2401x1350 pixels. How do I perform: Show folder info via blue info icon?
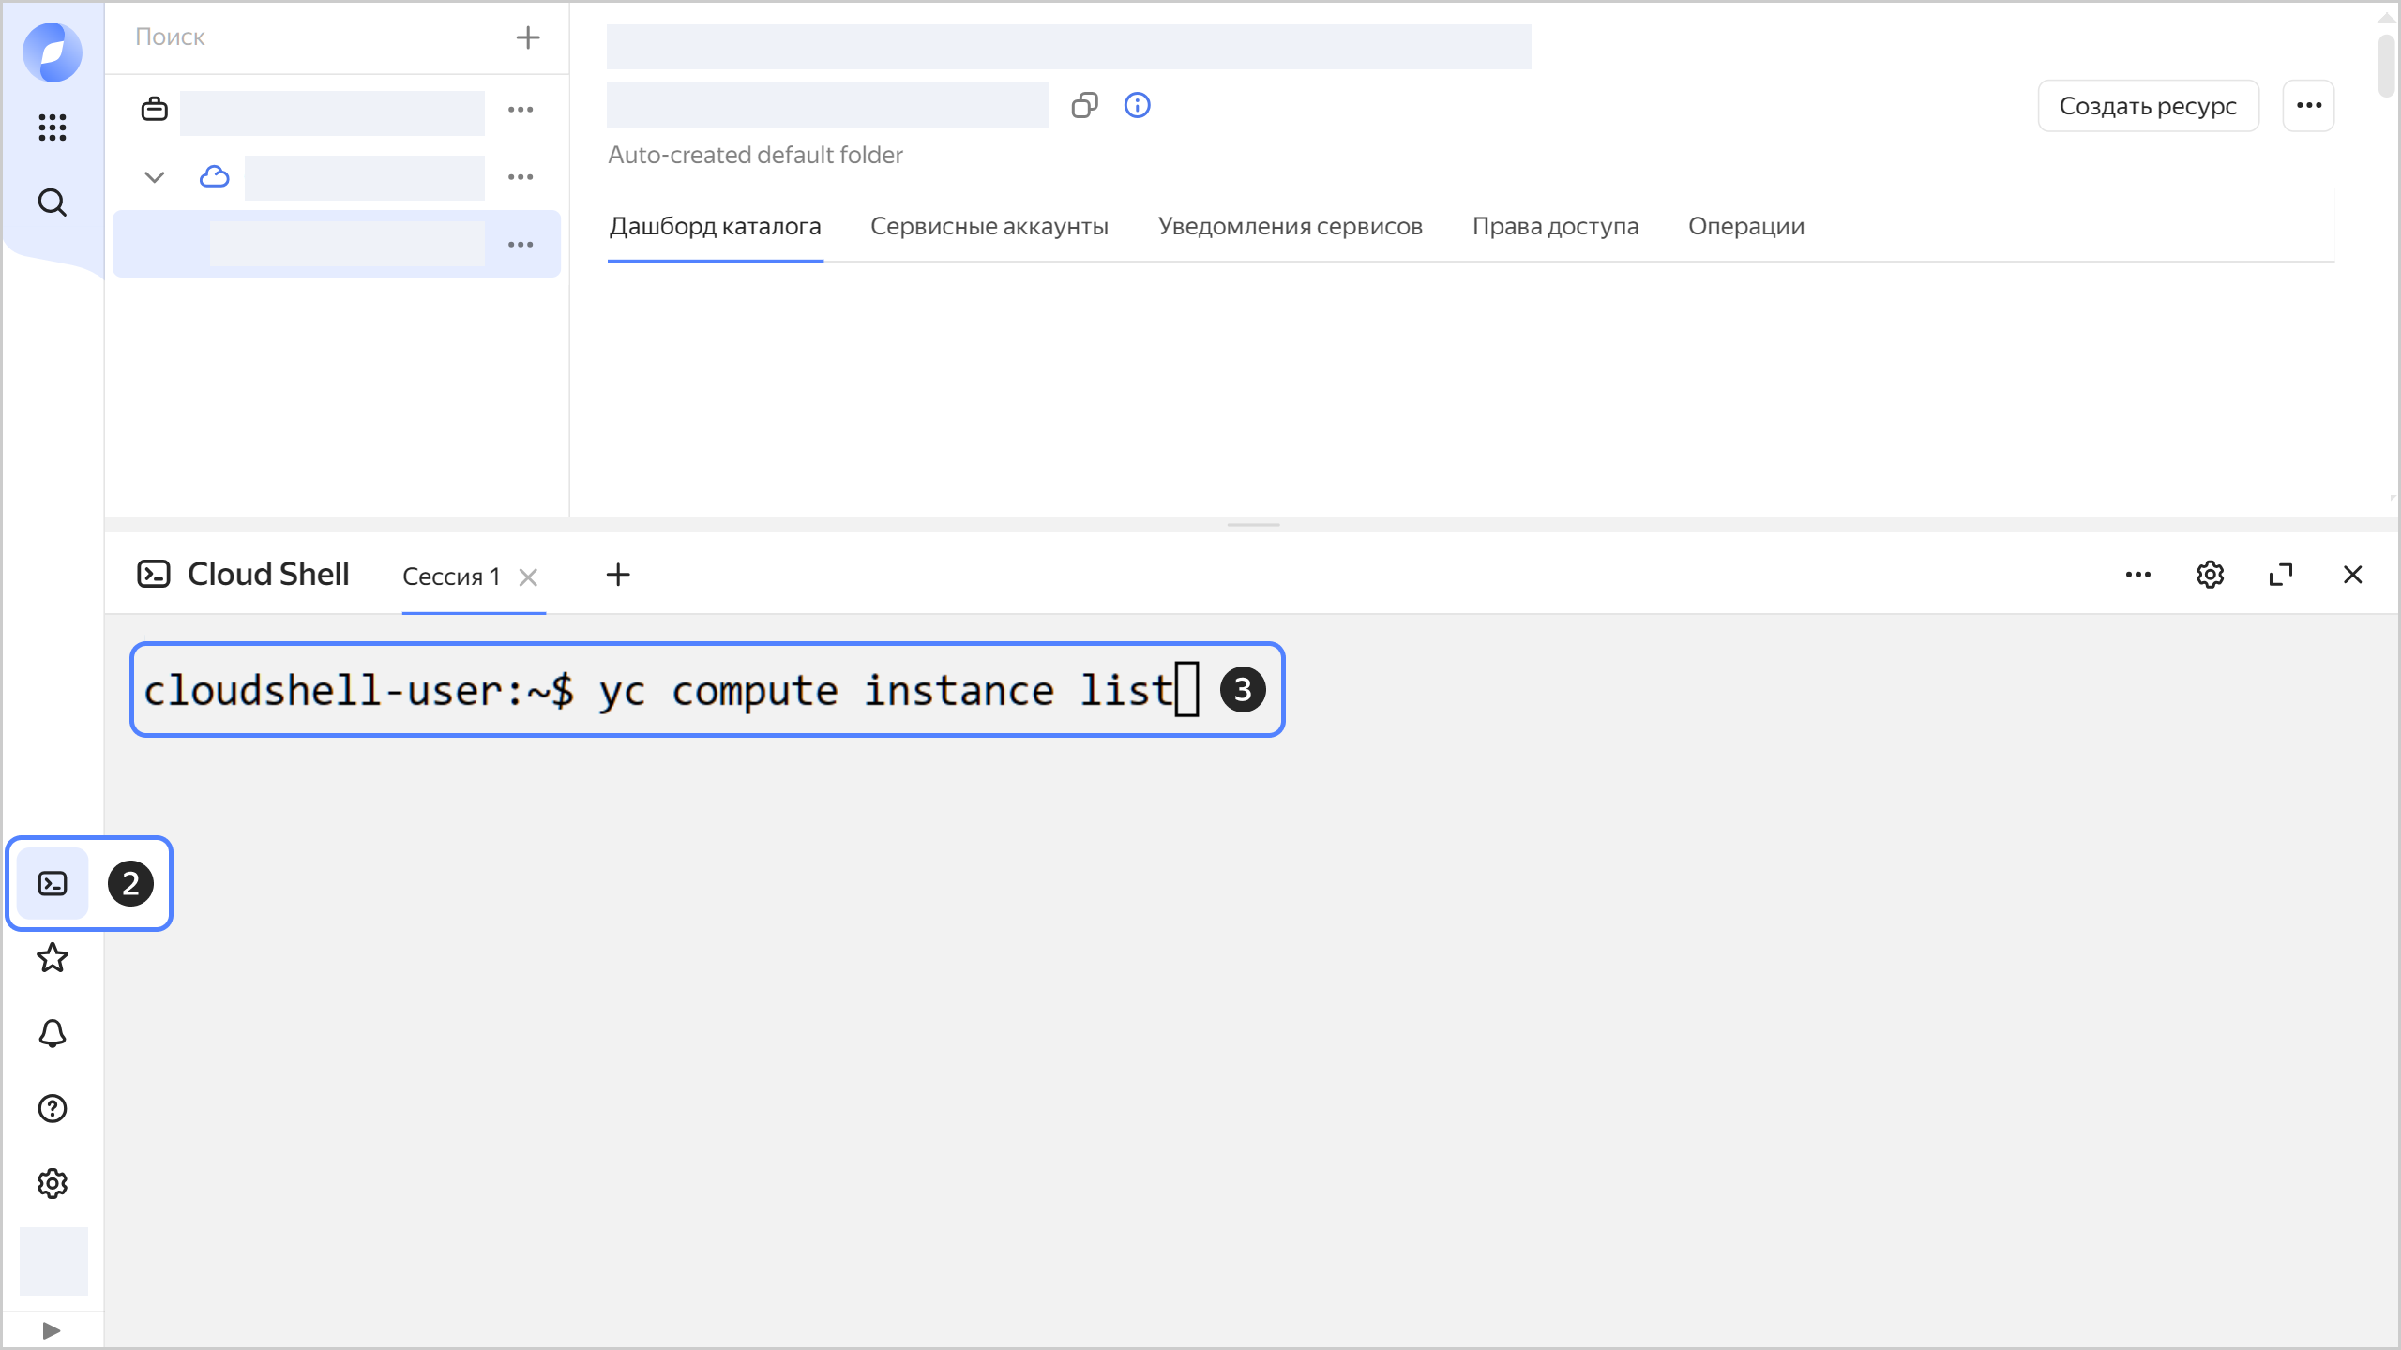tap(1137, 105)
